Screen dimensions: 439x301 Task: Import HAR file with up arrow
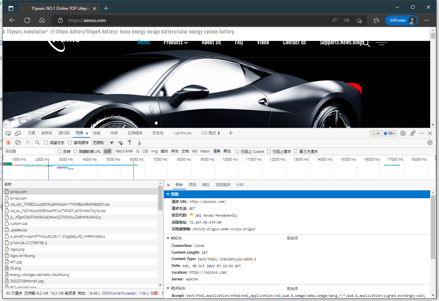tap(130, 143)
